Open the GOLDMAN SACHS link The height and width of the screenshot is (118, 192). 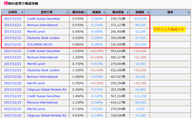[x=40, y=44]
